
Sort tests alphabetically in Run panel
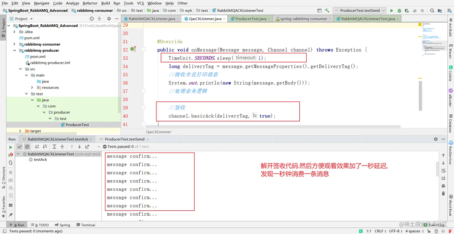click(x=37, y=147)
